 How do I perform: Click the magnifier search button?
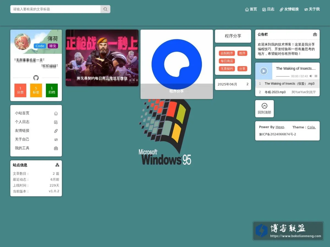point(105,9)
